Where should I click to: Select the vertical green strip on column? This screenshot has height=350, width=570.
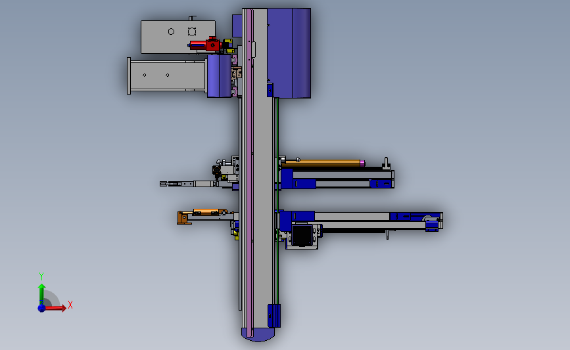(x=277, y=201)
